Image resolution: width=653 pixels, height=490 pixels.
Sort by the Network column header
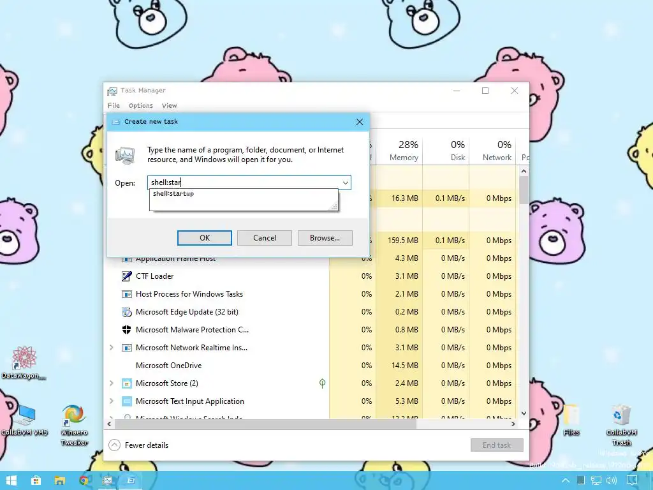coord(493,151)
